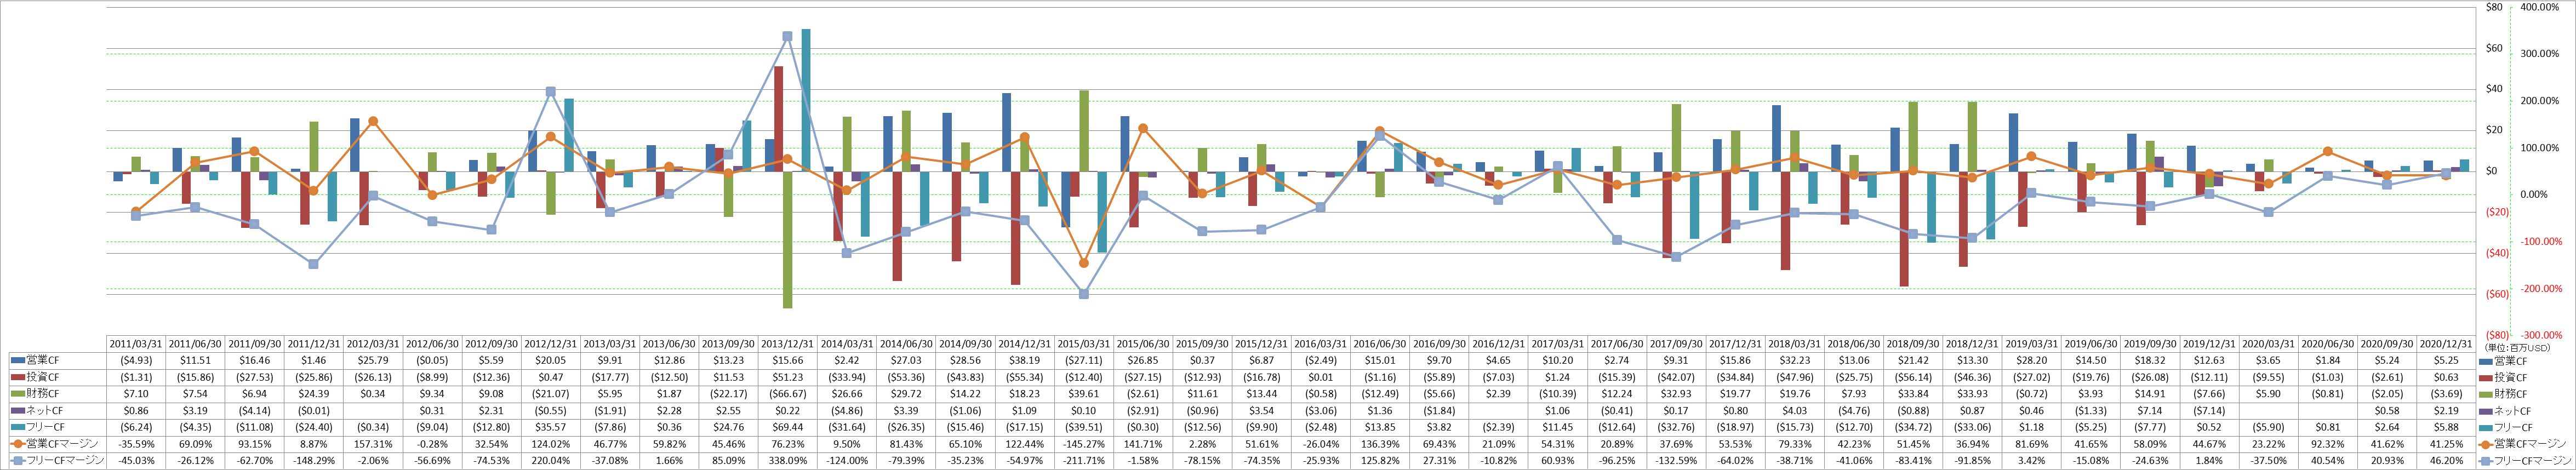Click the 投資CF row label in the data table
Image resolution: width=2576 pixels, height=470 pixels.
coord(42,377)
